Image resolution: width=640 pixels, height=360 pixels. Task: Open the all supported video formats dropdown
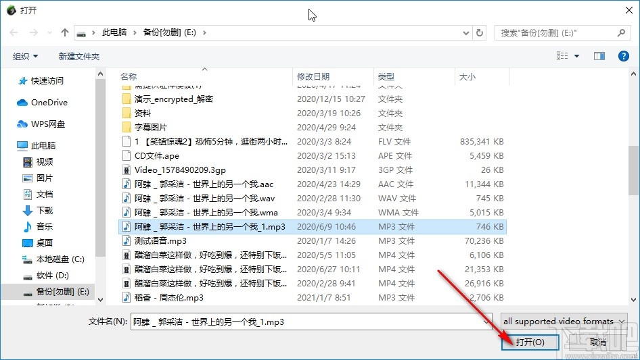(x=564, y=322)
